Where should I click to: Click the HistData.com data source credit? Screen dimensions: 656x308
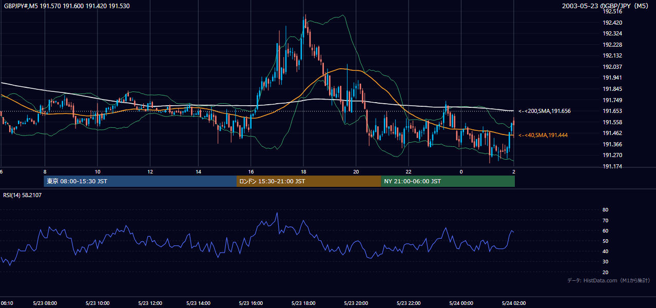[x=608, y=280]
